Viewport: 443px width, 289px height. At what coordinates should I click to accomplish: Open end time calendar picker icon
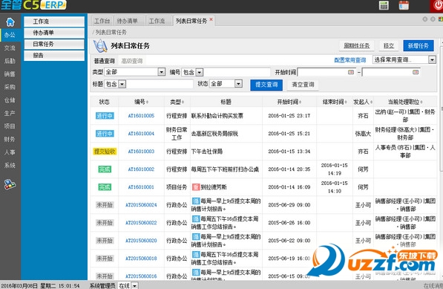click(x=416, y=72)
